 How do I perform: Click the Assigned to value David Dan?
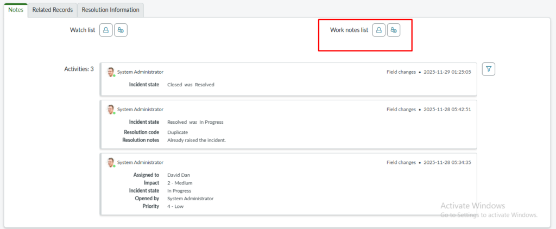tap(179, 175)
